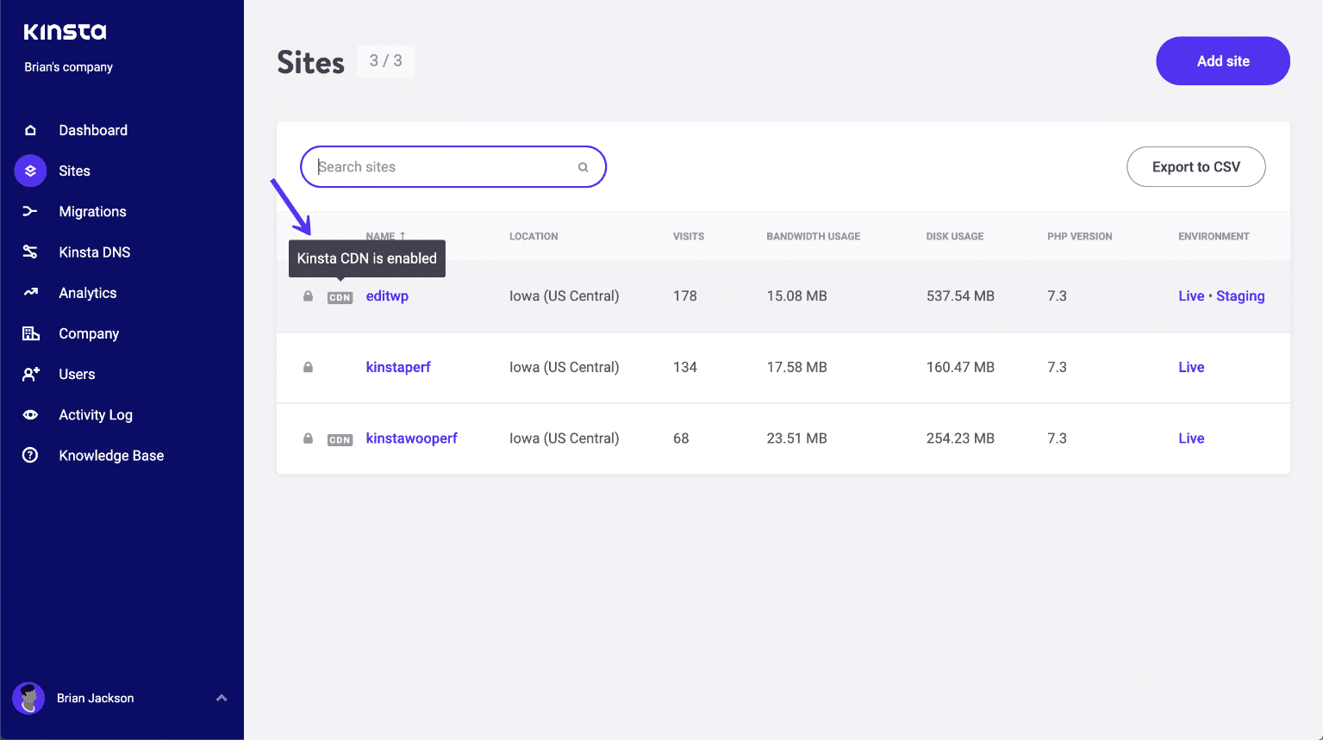This screenshot has height=740, width=1323.
Task: Select Dashboard from the sidebar menu
Action: point(29,130)
